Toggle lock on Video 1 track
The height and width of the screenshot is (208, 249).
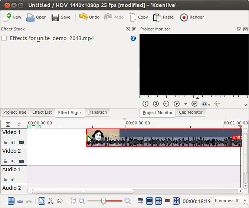6,142
